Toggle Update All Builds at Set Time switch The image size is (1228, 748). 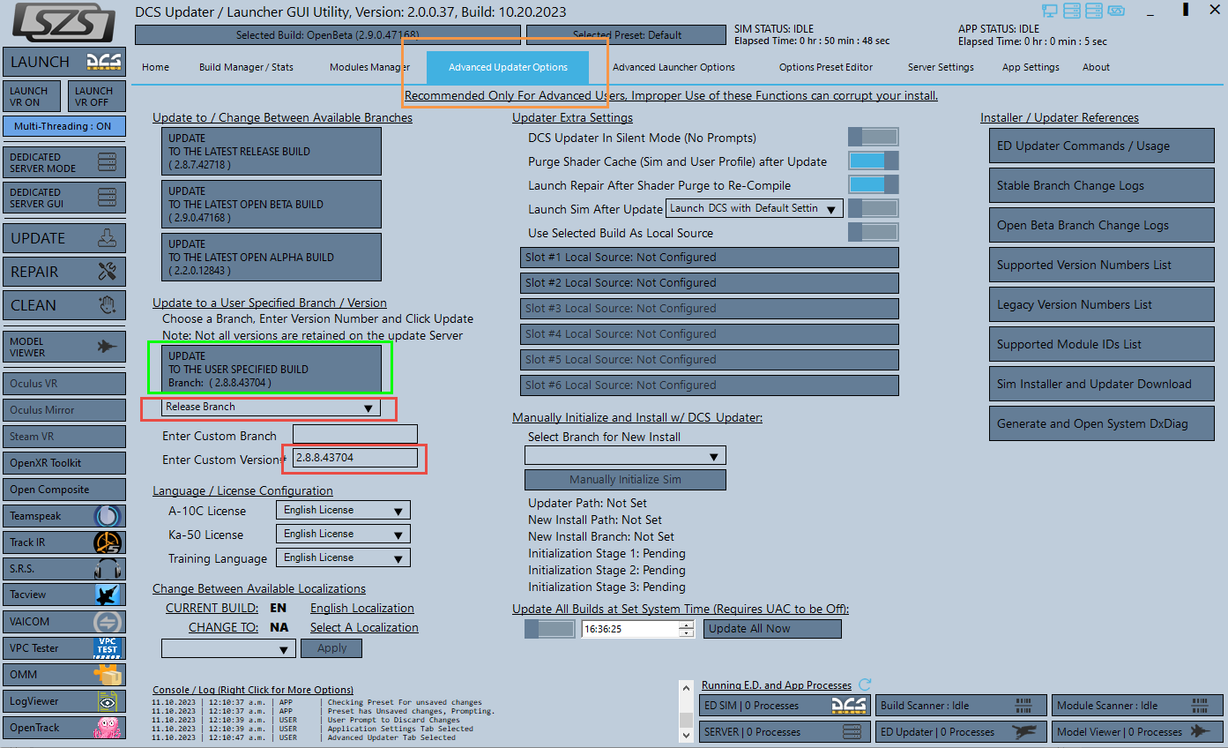coord(550,629)
